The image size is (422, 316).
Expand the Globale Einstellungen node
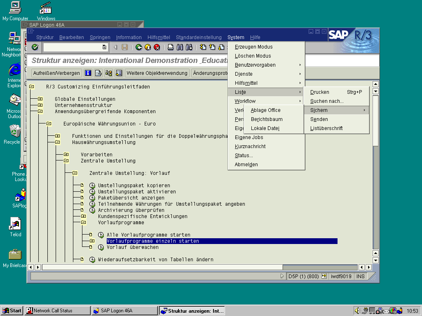pos(40,99)
